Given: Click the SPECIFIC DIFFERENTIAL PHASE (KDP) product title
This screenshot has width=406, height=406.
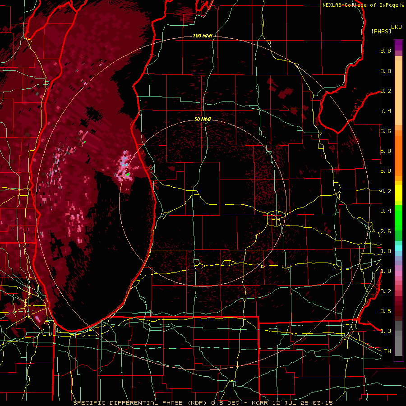Looking at the screenshot, I should (139, 403).
